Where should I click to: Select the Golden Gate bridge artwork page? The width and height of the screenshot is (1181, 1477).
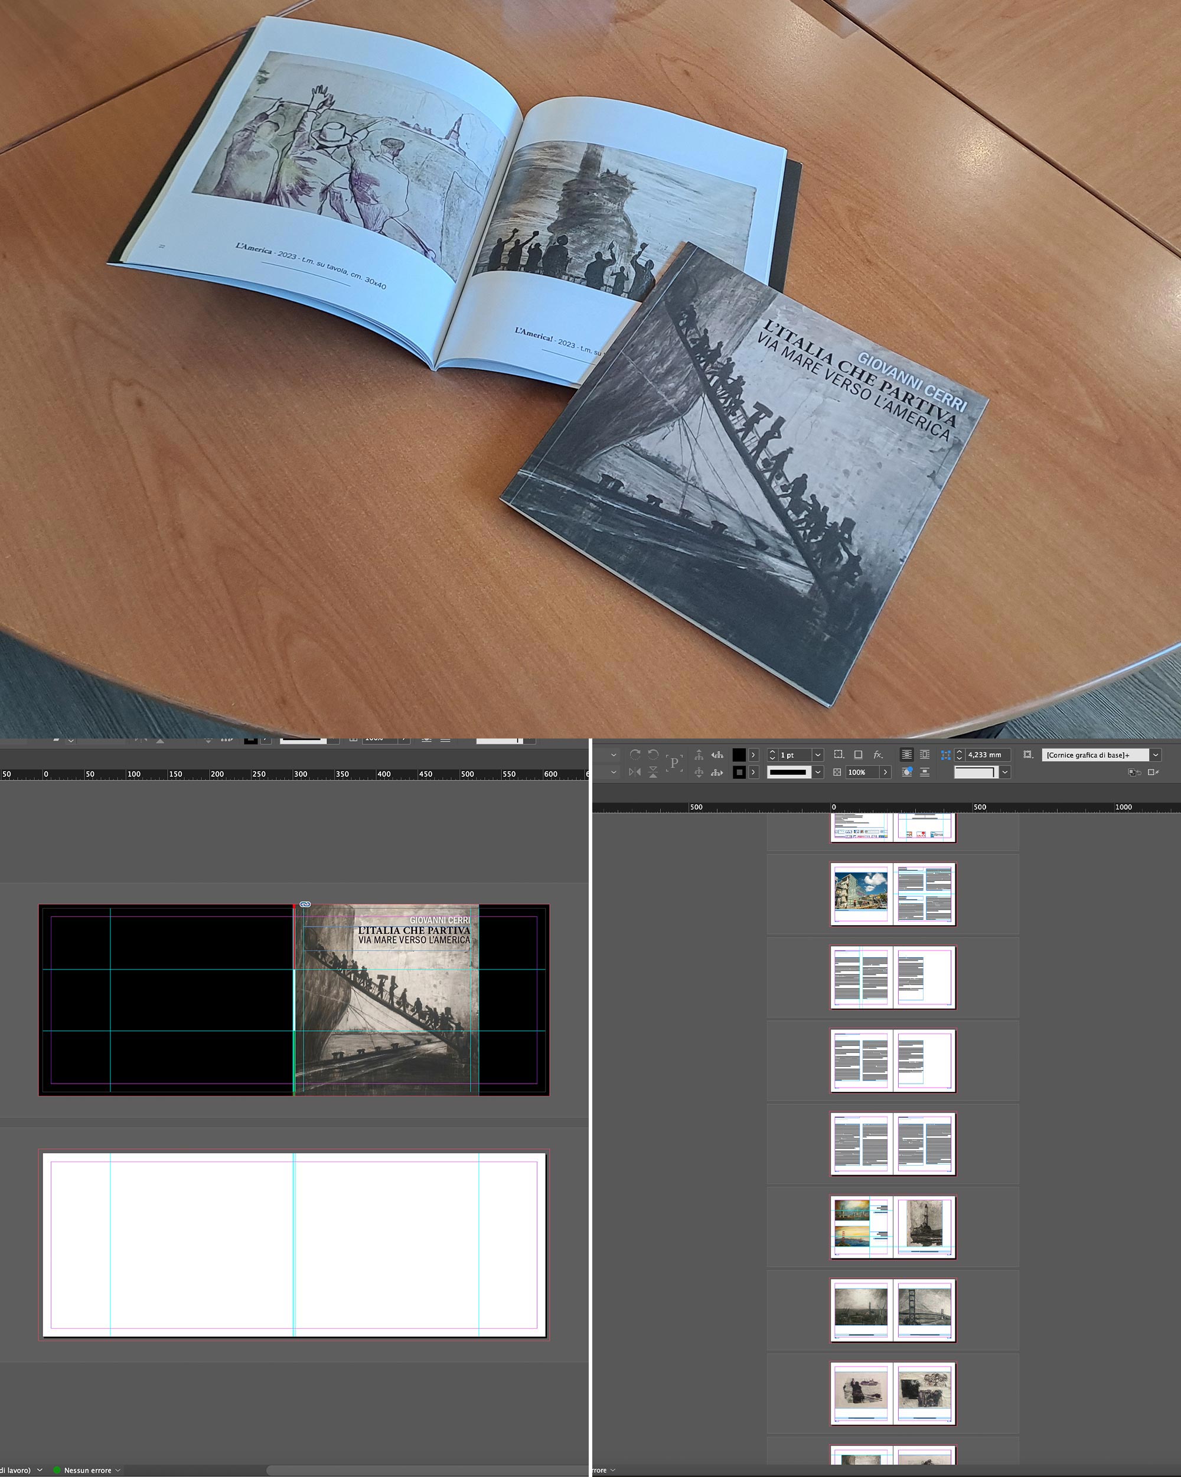[x=924, y=1310]
